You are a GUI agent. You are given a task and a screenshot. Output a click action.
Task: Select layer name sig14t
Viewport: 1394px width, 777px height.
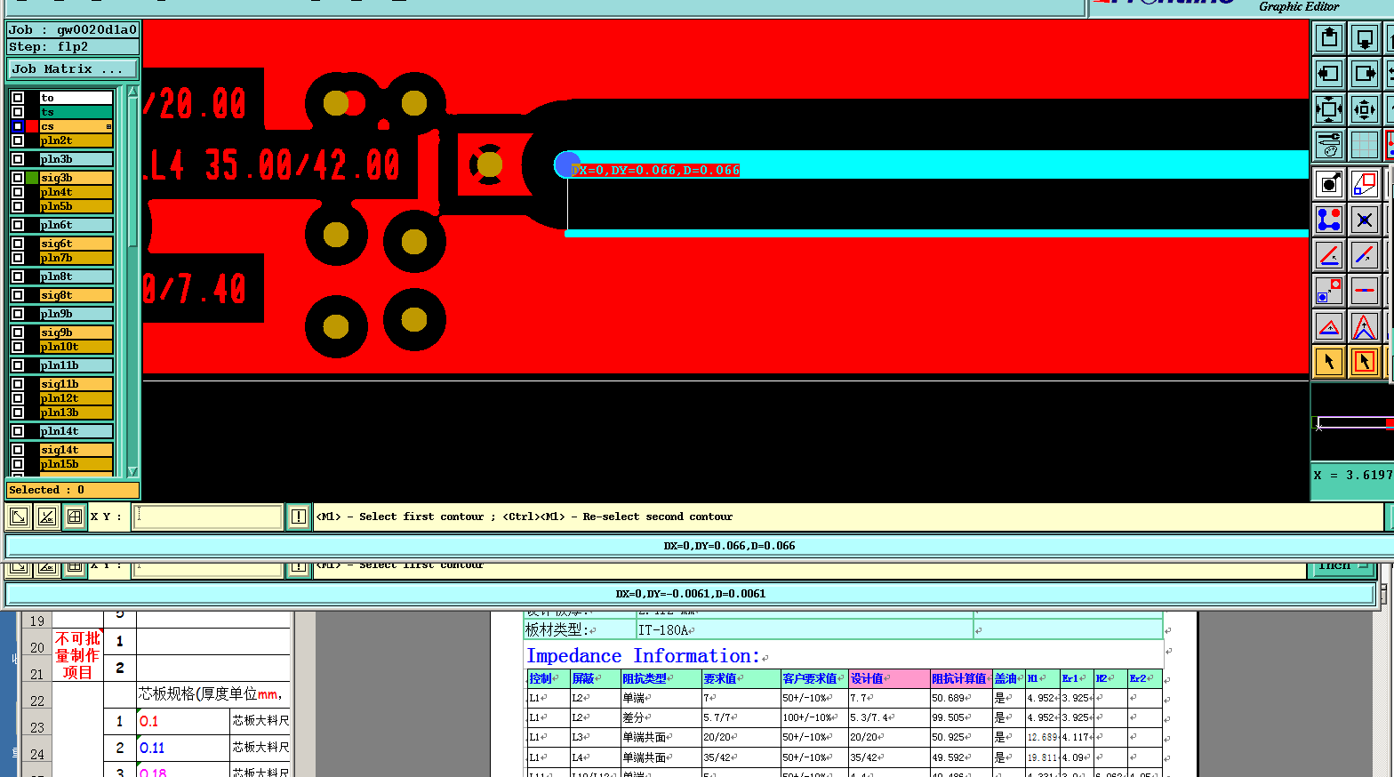76,450
